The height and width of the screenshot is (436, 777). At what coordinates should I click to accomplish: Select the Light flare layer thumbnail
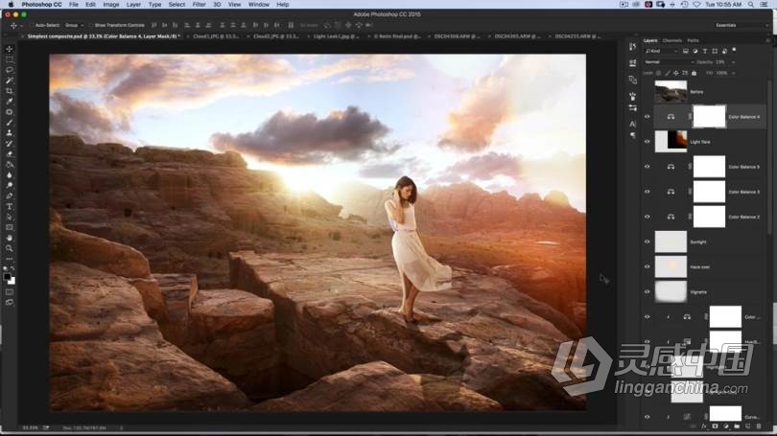[x=671, y=142]
